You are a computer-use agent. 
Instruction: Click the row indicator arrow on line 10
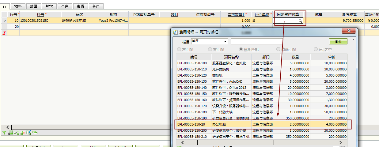pyautogui.click(x=4, y=21)
